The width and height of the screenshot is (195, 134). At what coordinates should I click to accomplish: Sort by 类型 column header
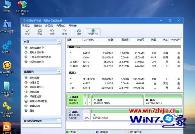151,40
